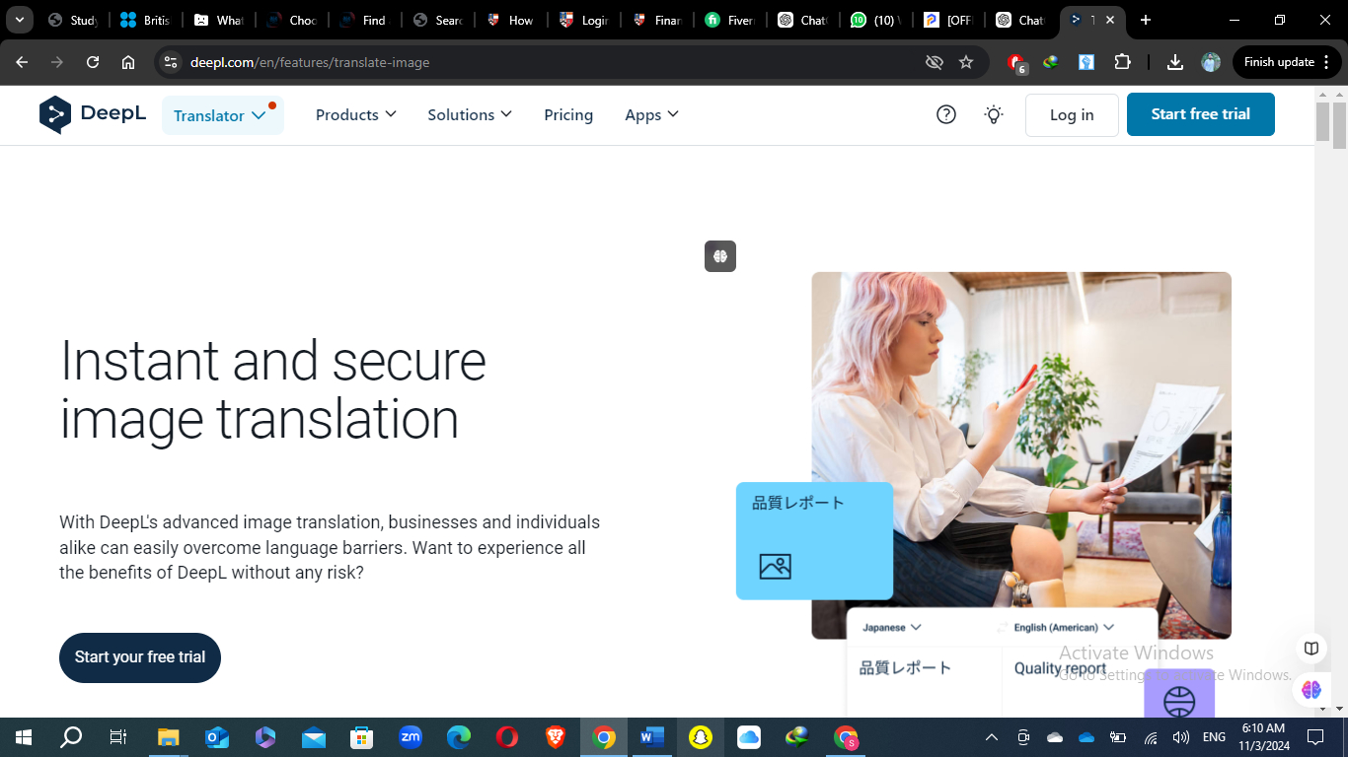1348x757 pixels.
Task: Open the Apps dropdown menu
Action: 651,114
